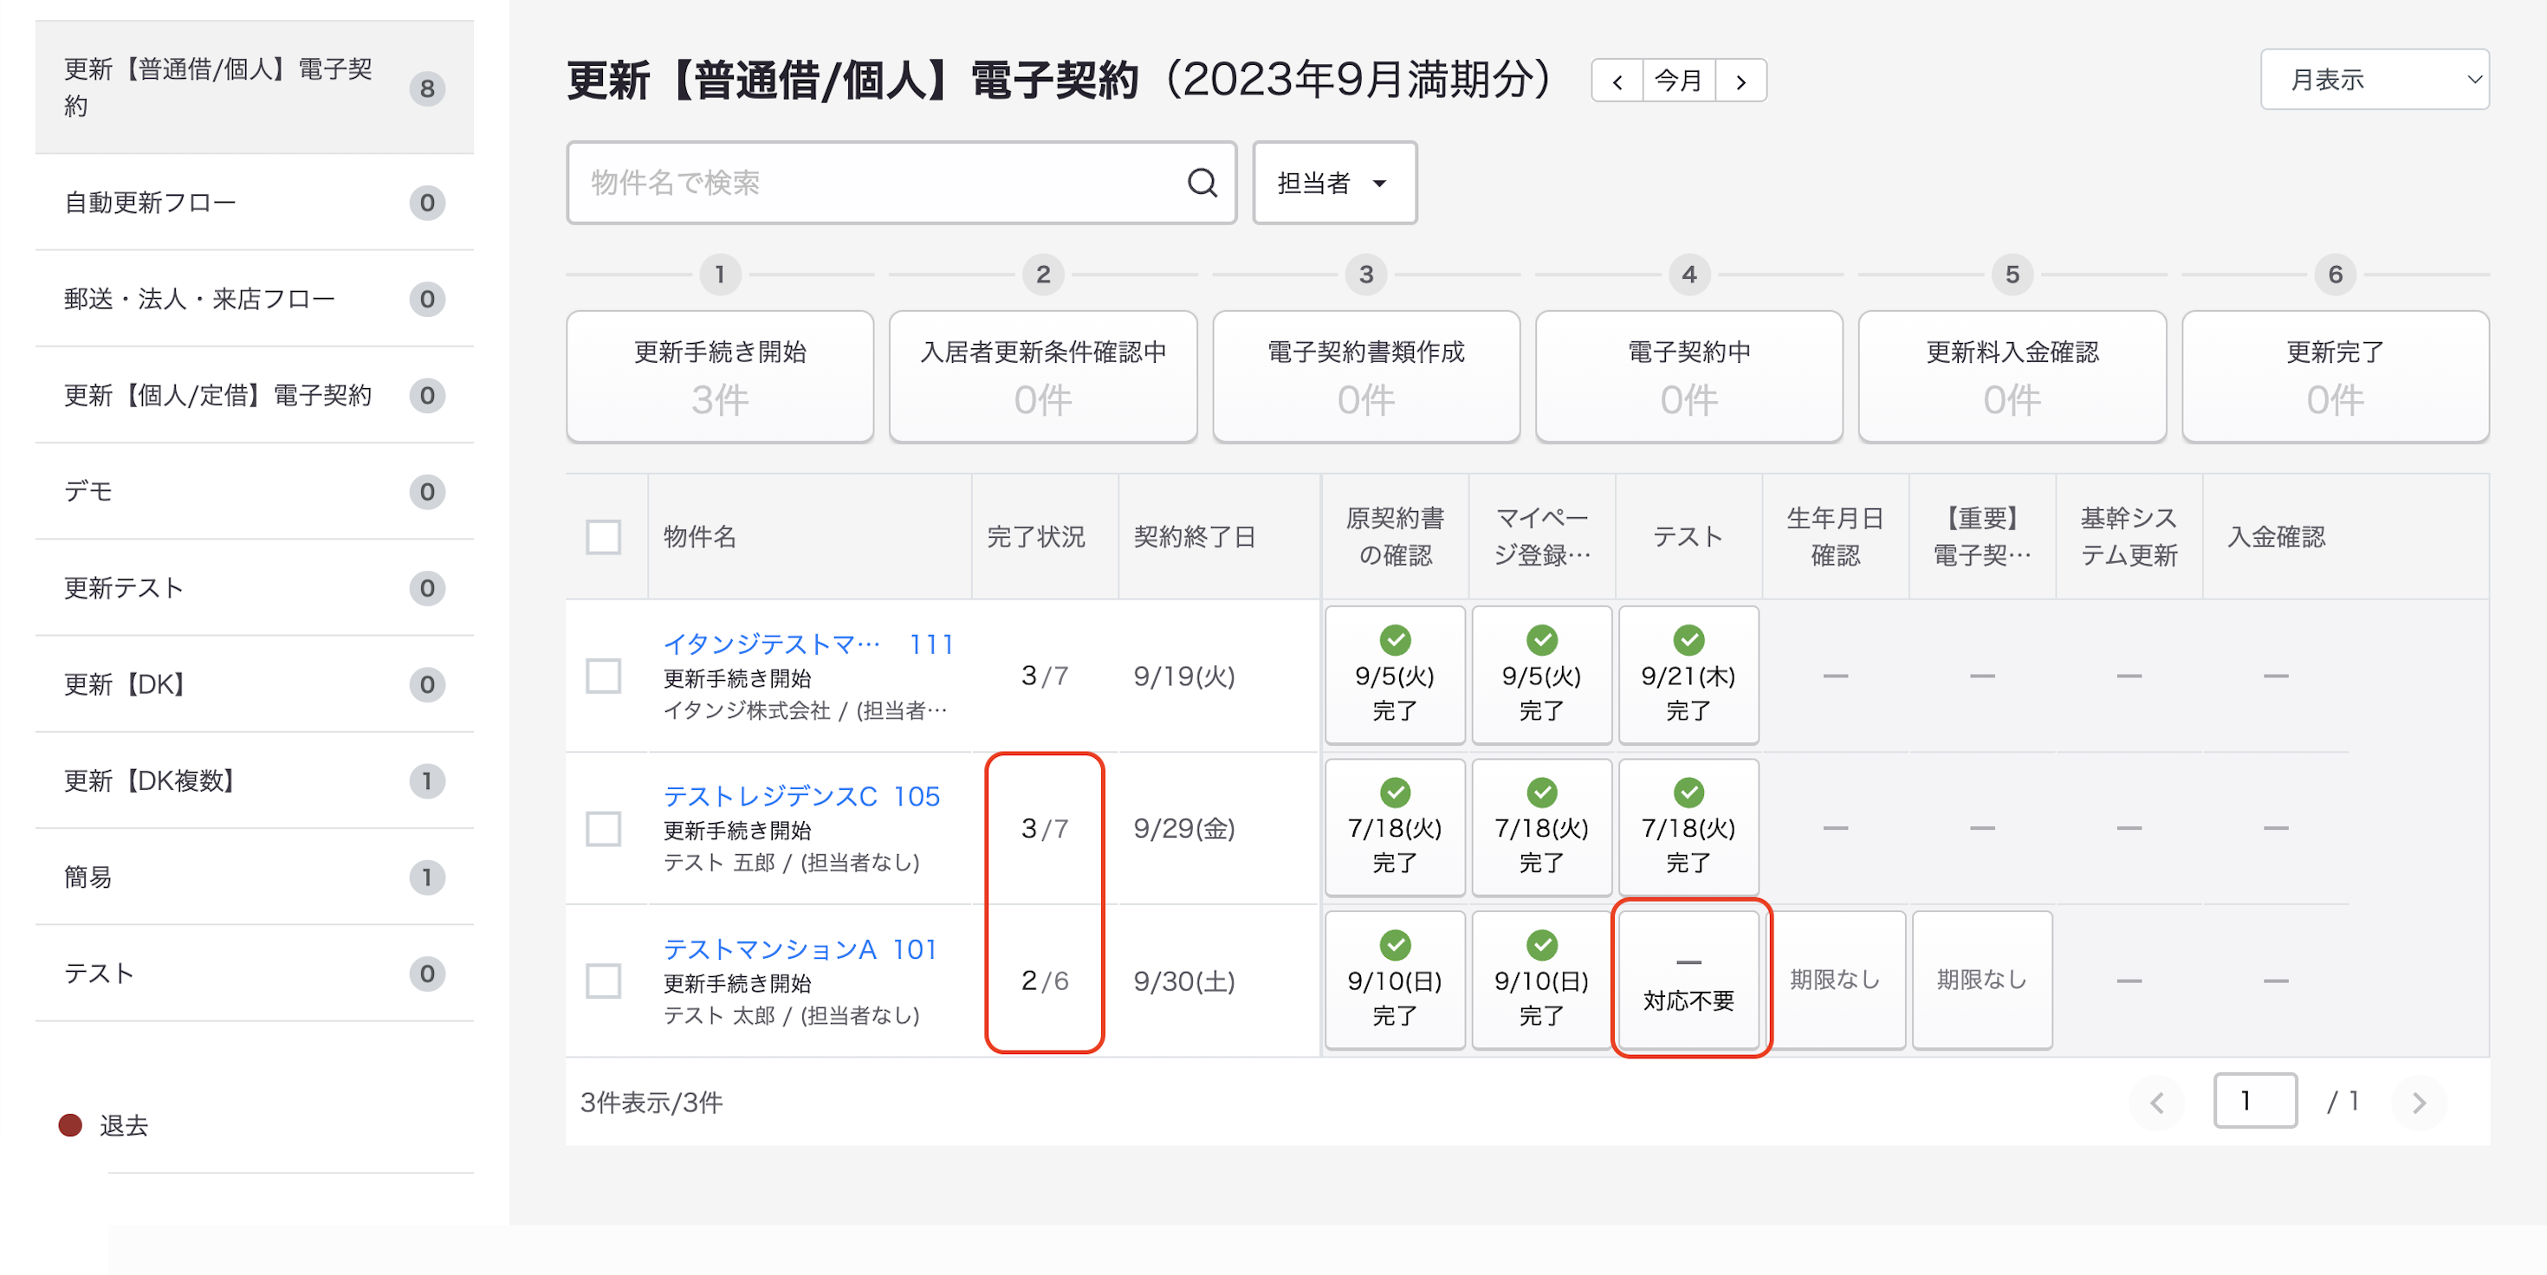Open 簡易 sidebar item
The image size is (2547, 1275).
point(254,877)
